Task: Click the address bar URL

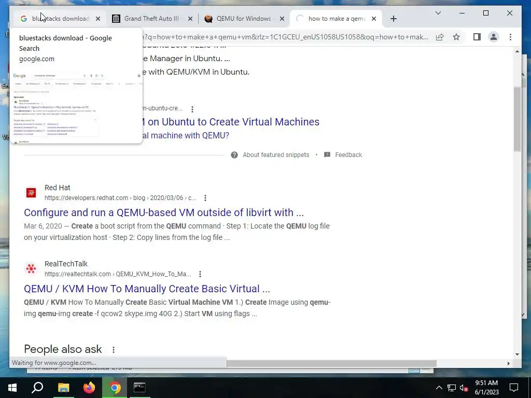Action: coord(286,37)
